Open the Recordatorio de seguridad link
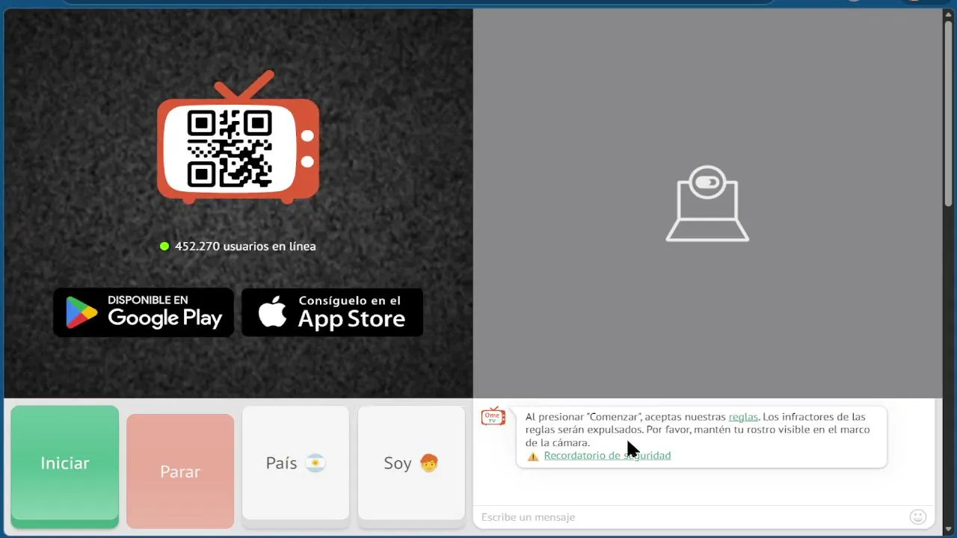Screen dimensions: 957x538 point(607,456)
